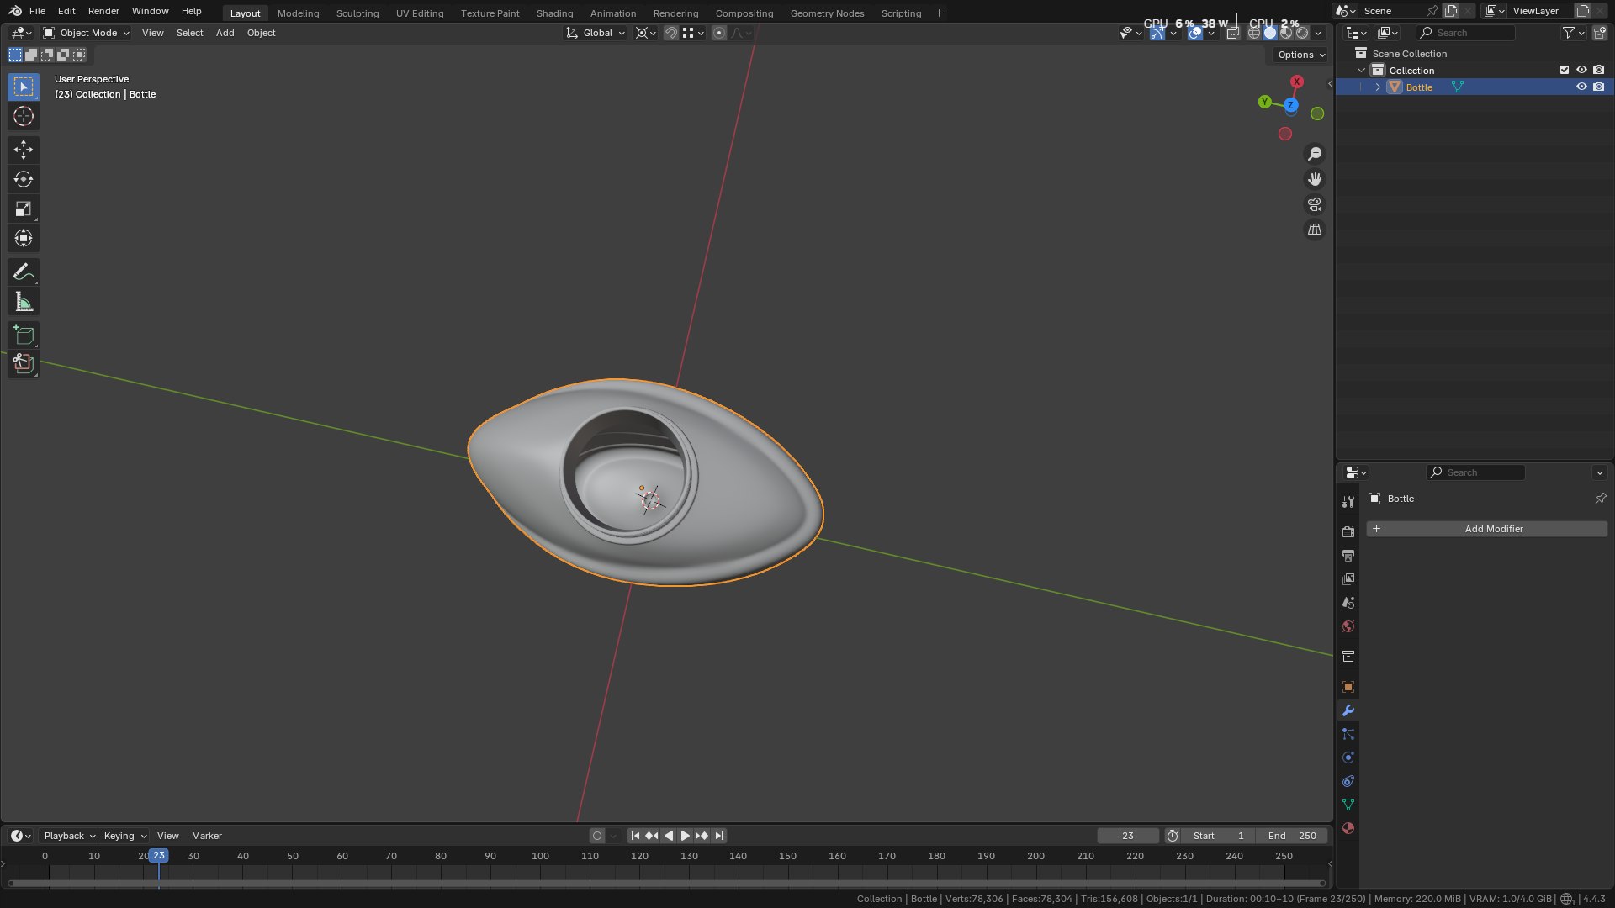This screenshot has height=908, width=1615.
Task: Toggle auto keying record button
Action: pyautogui.click(x=597, y=836)
